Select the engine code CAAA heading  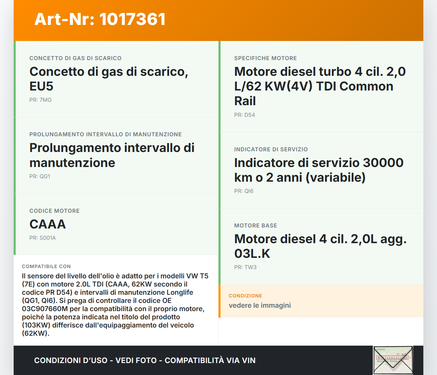click(47, 224)
